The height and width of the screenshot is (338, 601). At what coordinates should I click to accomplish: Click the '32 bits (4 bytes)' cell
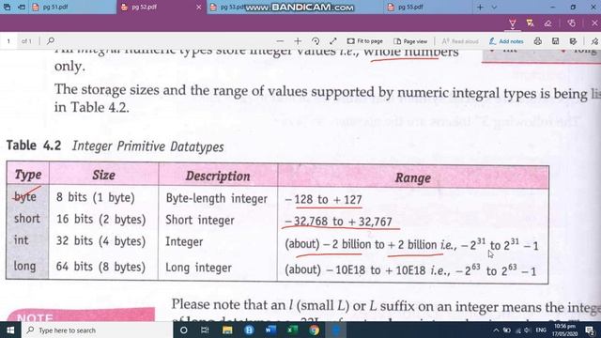[x=100, y=241]
